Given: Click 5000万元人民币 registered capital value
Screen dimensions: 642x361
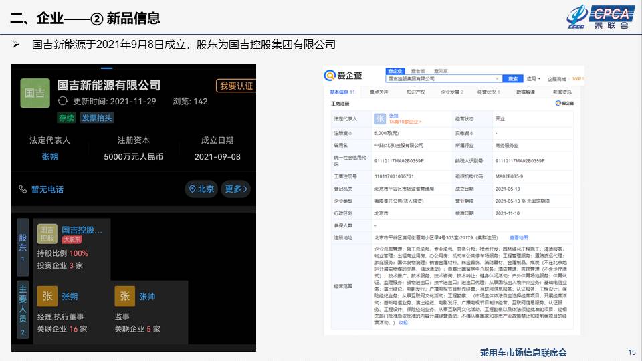Looking at the screenshot, I should click(x=134, y=156).
